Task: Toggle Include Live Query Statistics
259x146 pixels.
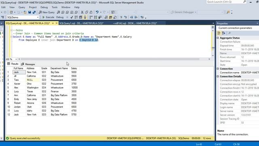Action: tap(96, 17)
